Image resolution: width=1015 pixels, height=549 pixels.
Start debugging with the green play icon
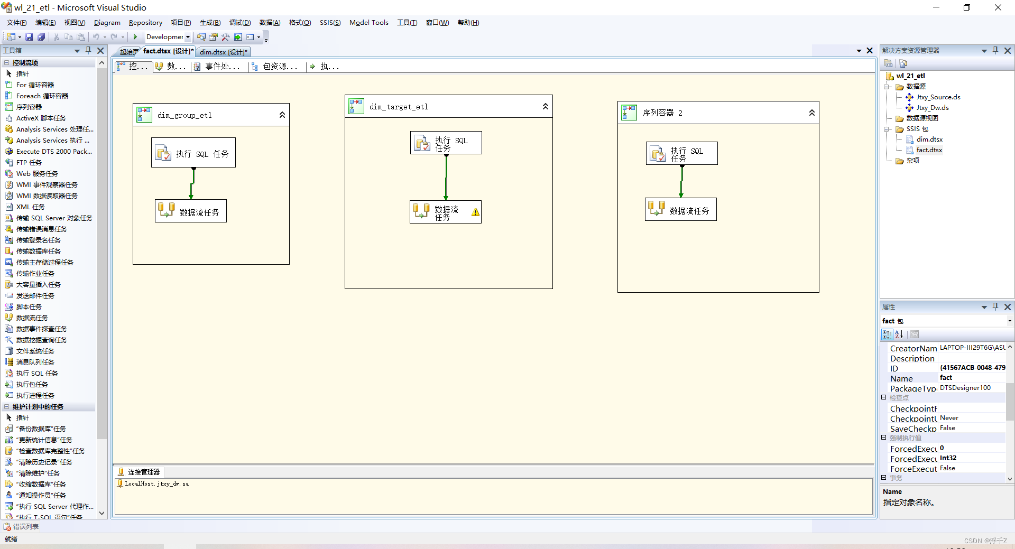point(135,37)
